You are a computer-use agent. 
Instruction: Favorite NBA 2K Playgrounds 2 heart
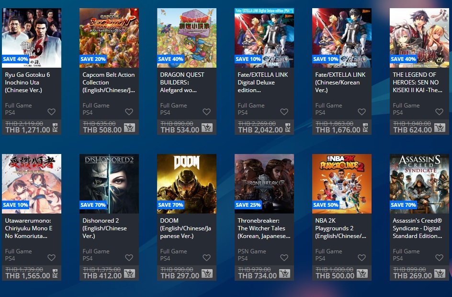(362, 258)
